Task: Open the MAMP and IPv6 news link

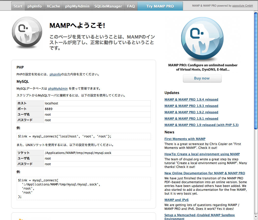Action: pos(176,200)
